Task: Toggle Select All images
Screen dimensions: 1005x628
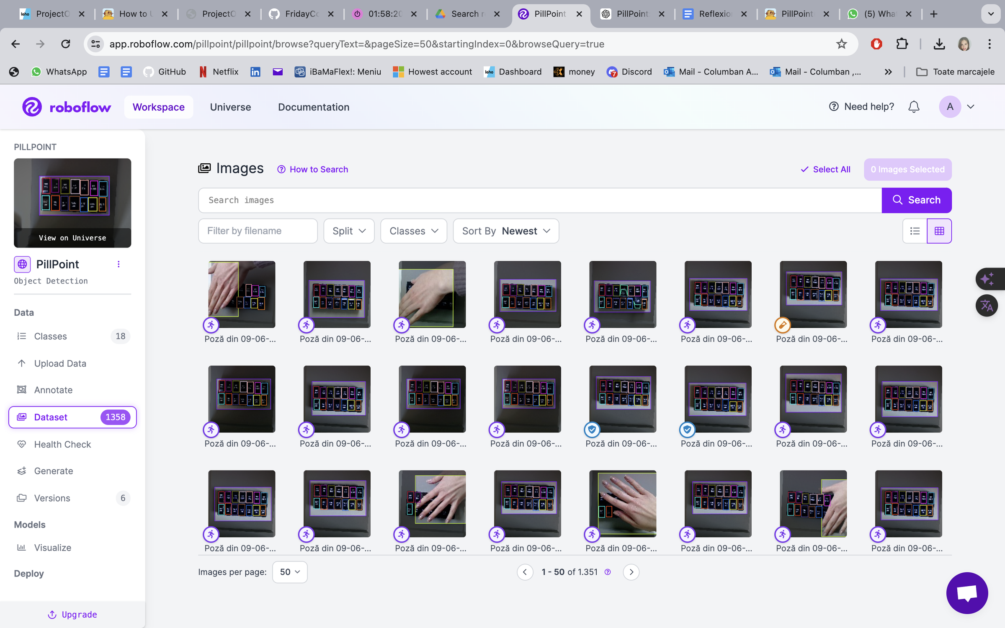Action: 825,169
